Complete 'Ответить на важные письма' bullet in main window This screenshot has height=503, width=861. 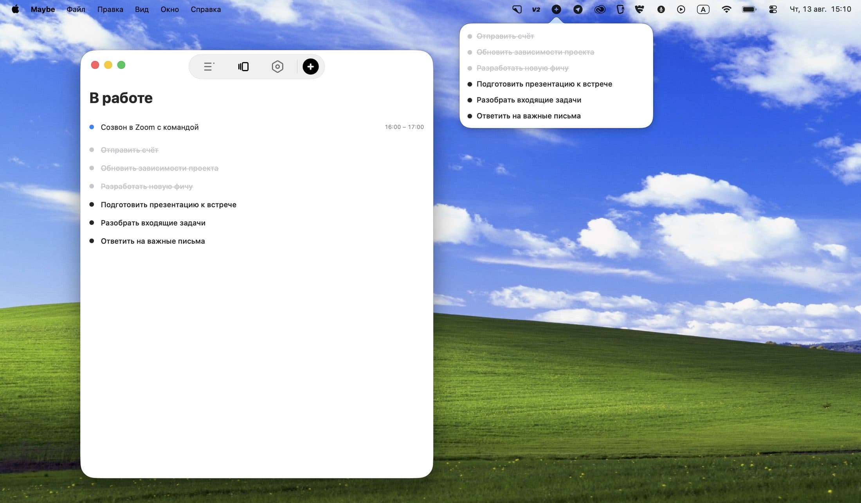tap(92, 241)
